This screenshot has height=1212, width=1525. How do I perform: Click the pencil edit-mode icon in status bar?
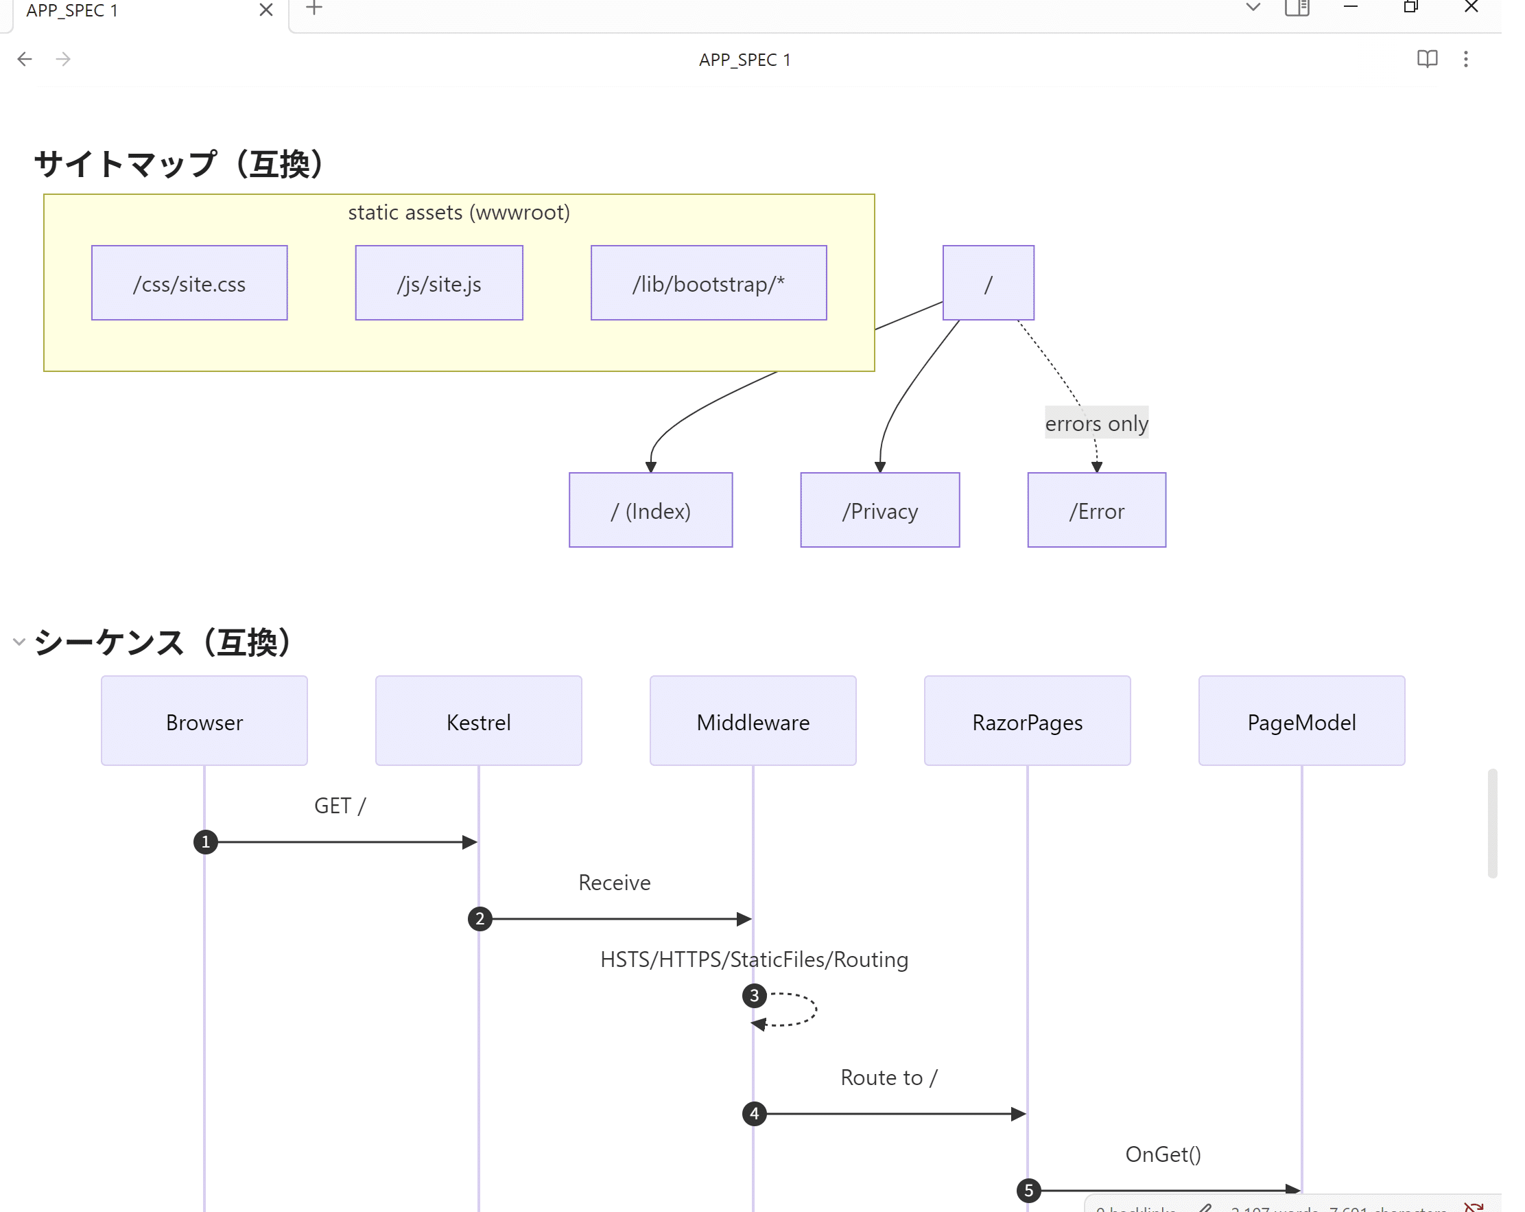click(x=1205, y=1208)
